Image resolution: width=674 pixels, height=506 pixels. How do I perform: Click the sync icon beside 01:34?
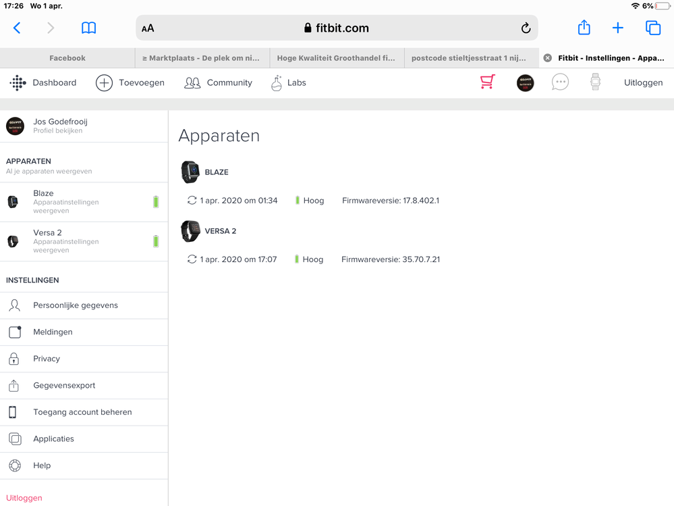click(192, 200)
